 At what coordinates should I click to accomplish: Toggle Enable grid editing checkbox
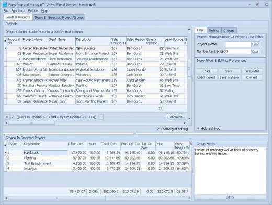(158, 129)
